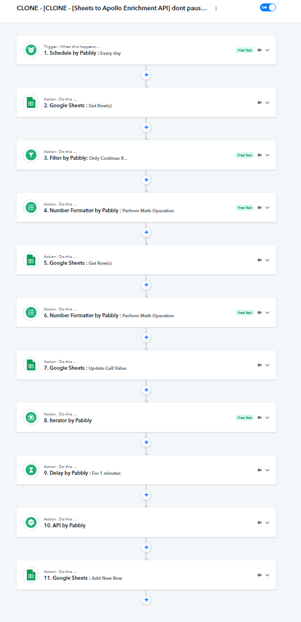This screenshot has width=301, height=622.
Task: Add a step after Schedule by Pabbly
Action: coord(146,75)
